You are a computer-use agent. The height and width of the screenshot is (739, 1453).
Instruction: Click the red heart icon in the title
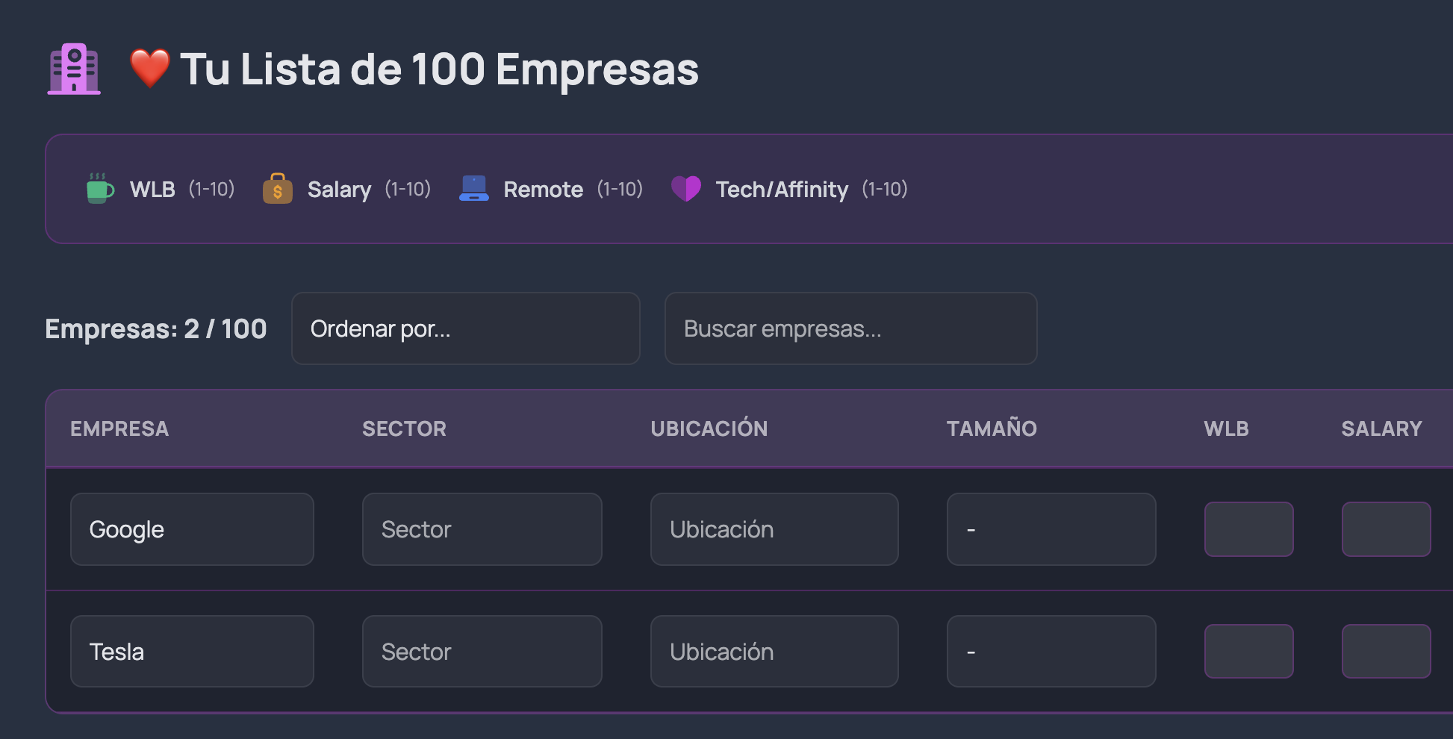[x=149, y=69]
